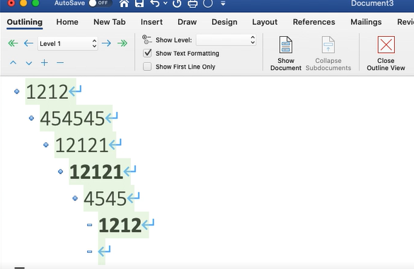Open the Show Level dropdown
Image resolution: width=414 pixels, height=269 pixels.
(226, 40)
